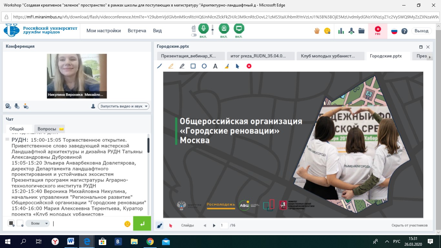Screen dimensions: 441x248
Task: Open webcam settings icon under video
Action: pos(8,106)
